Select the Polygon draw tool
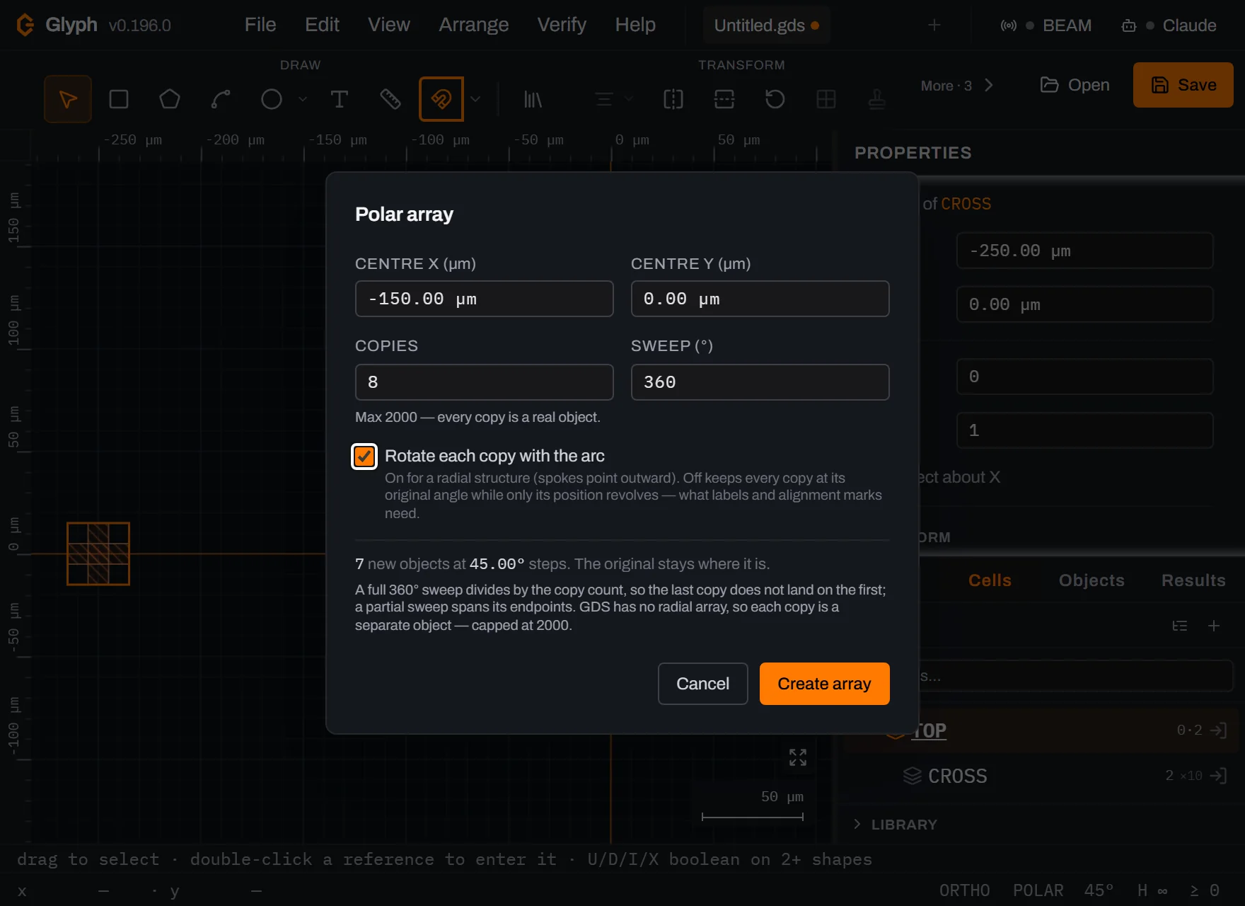 click(170, 99)
